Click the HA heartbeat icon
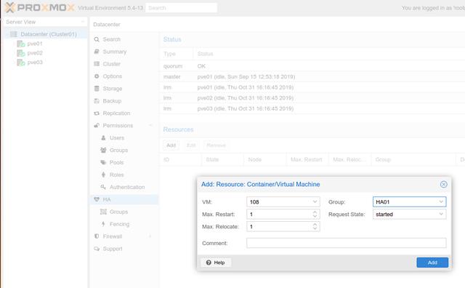This screenshot has height=288, width=465. 97,199
